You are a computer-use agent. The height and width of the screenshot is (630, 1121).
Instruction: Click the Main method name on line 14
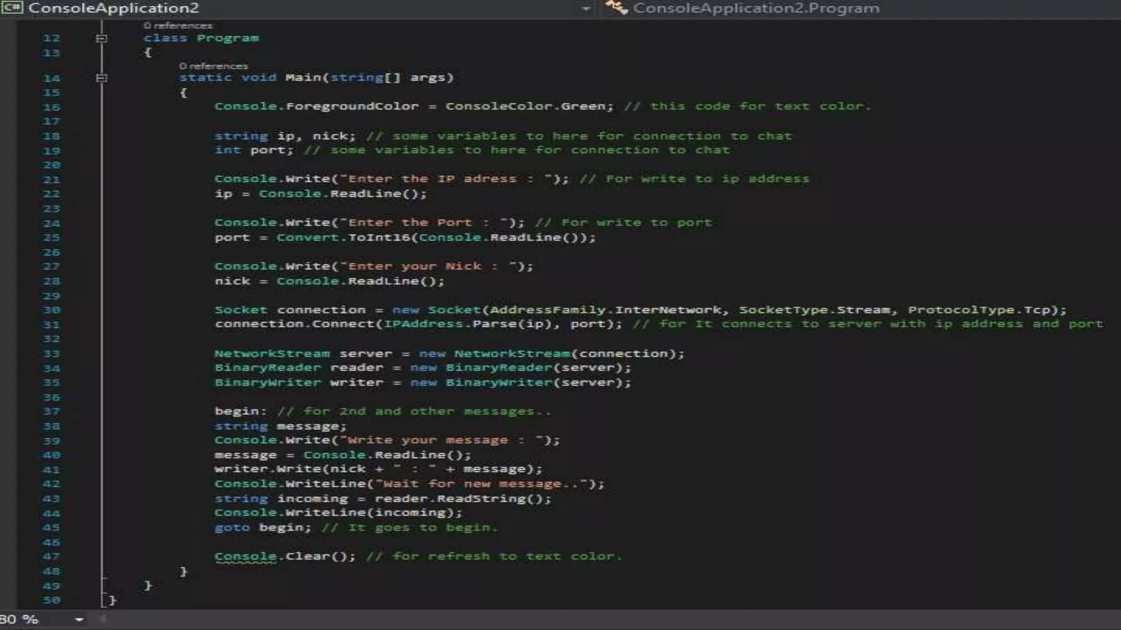(304, 78)
